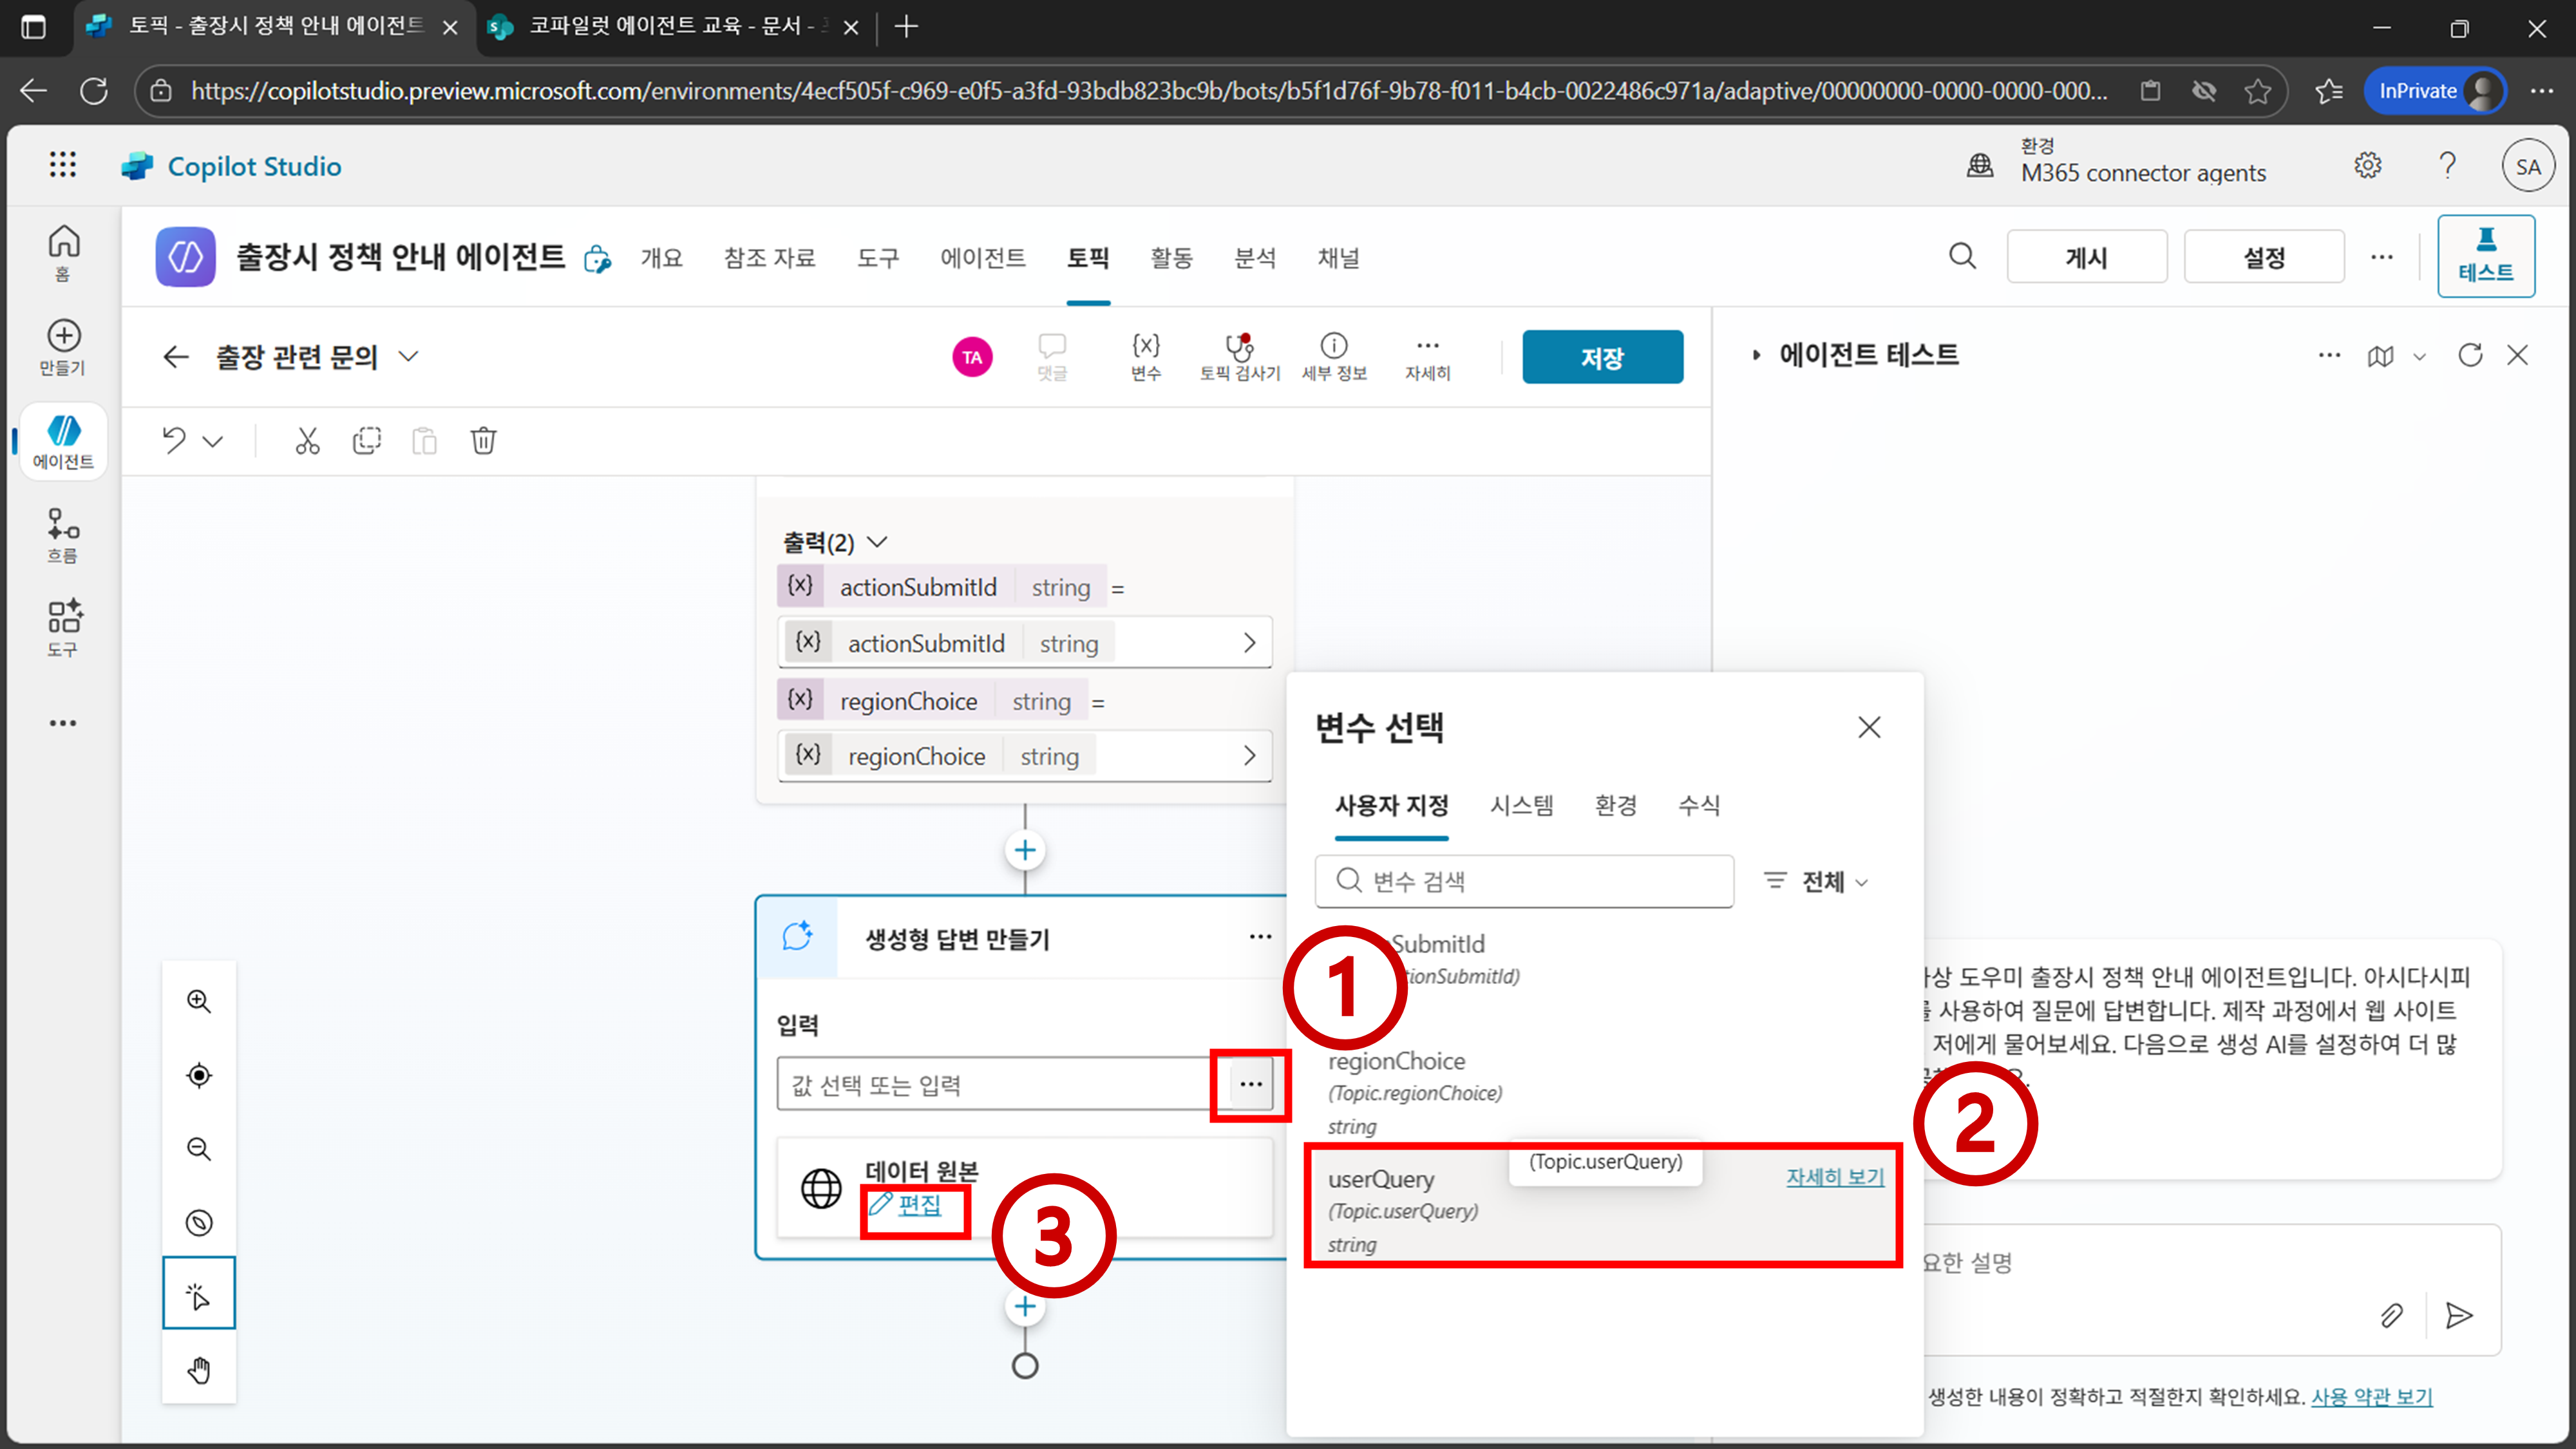The height and width of the screenshot is (1449, 2576).
Task: Click the trash delete icon in toolbar
Action: (x=483, y=440)
